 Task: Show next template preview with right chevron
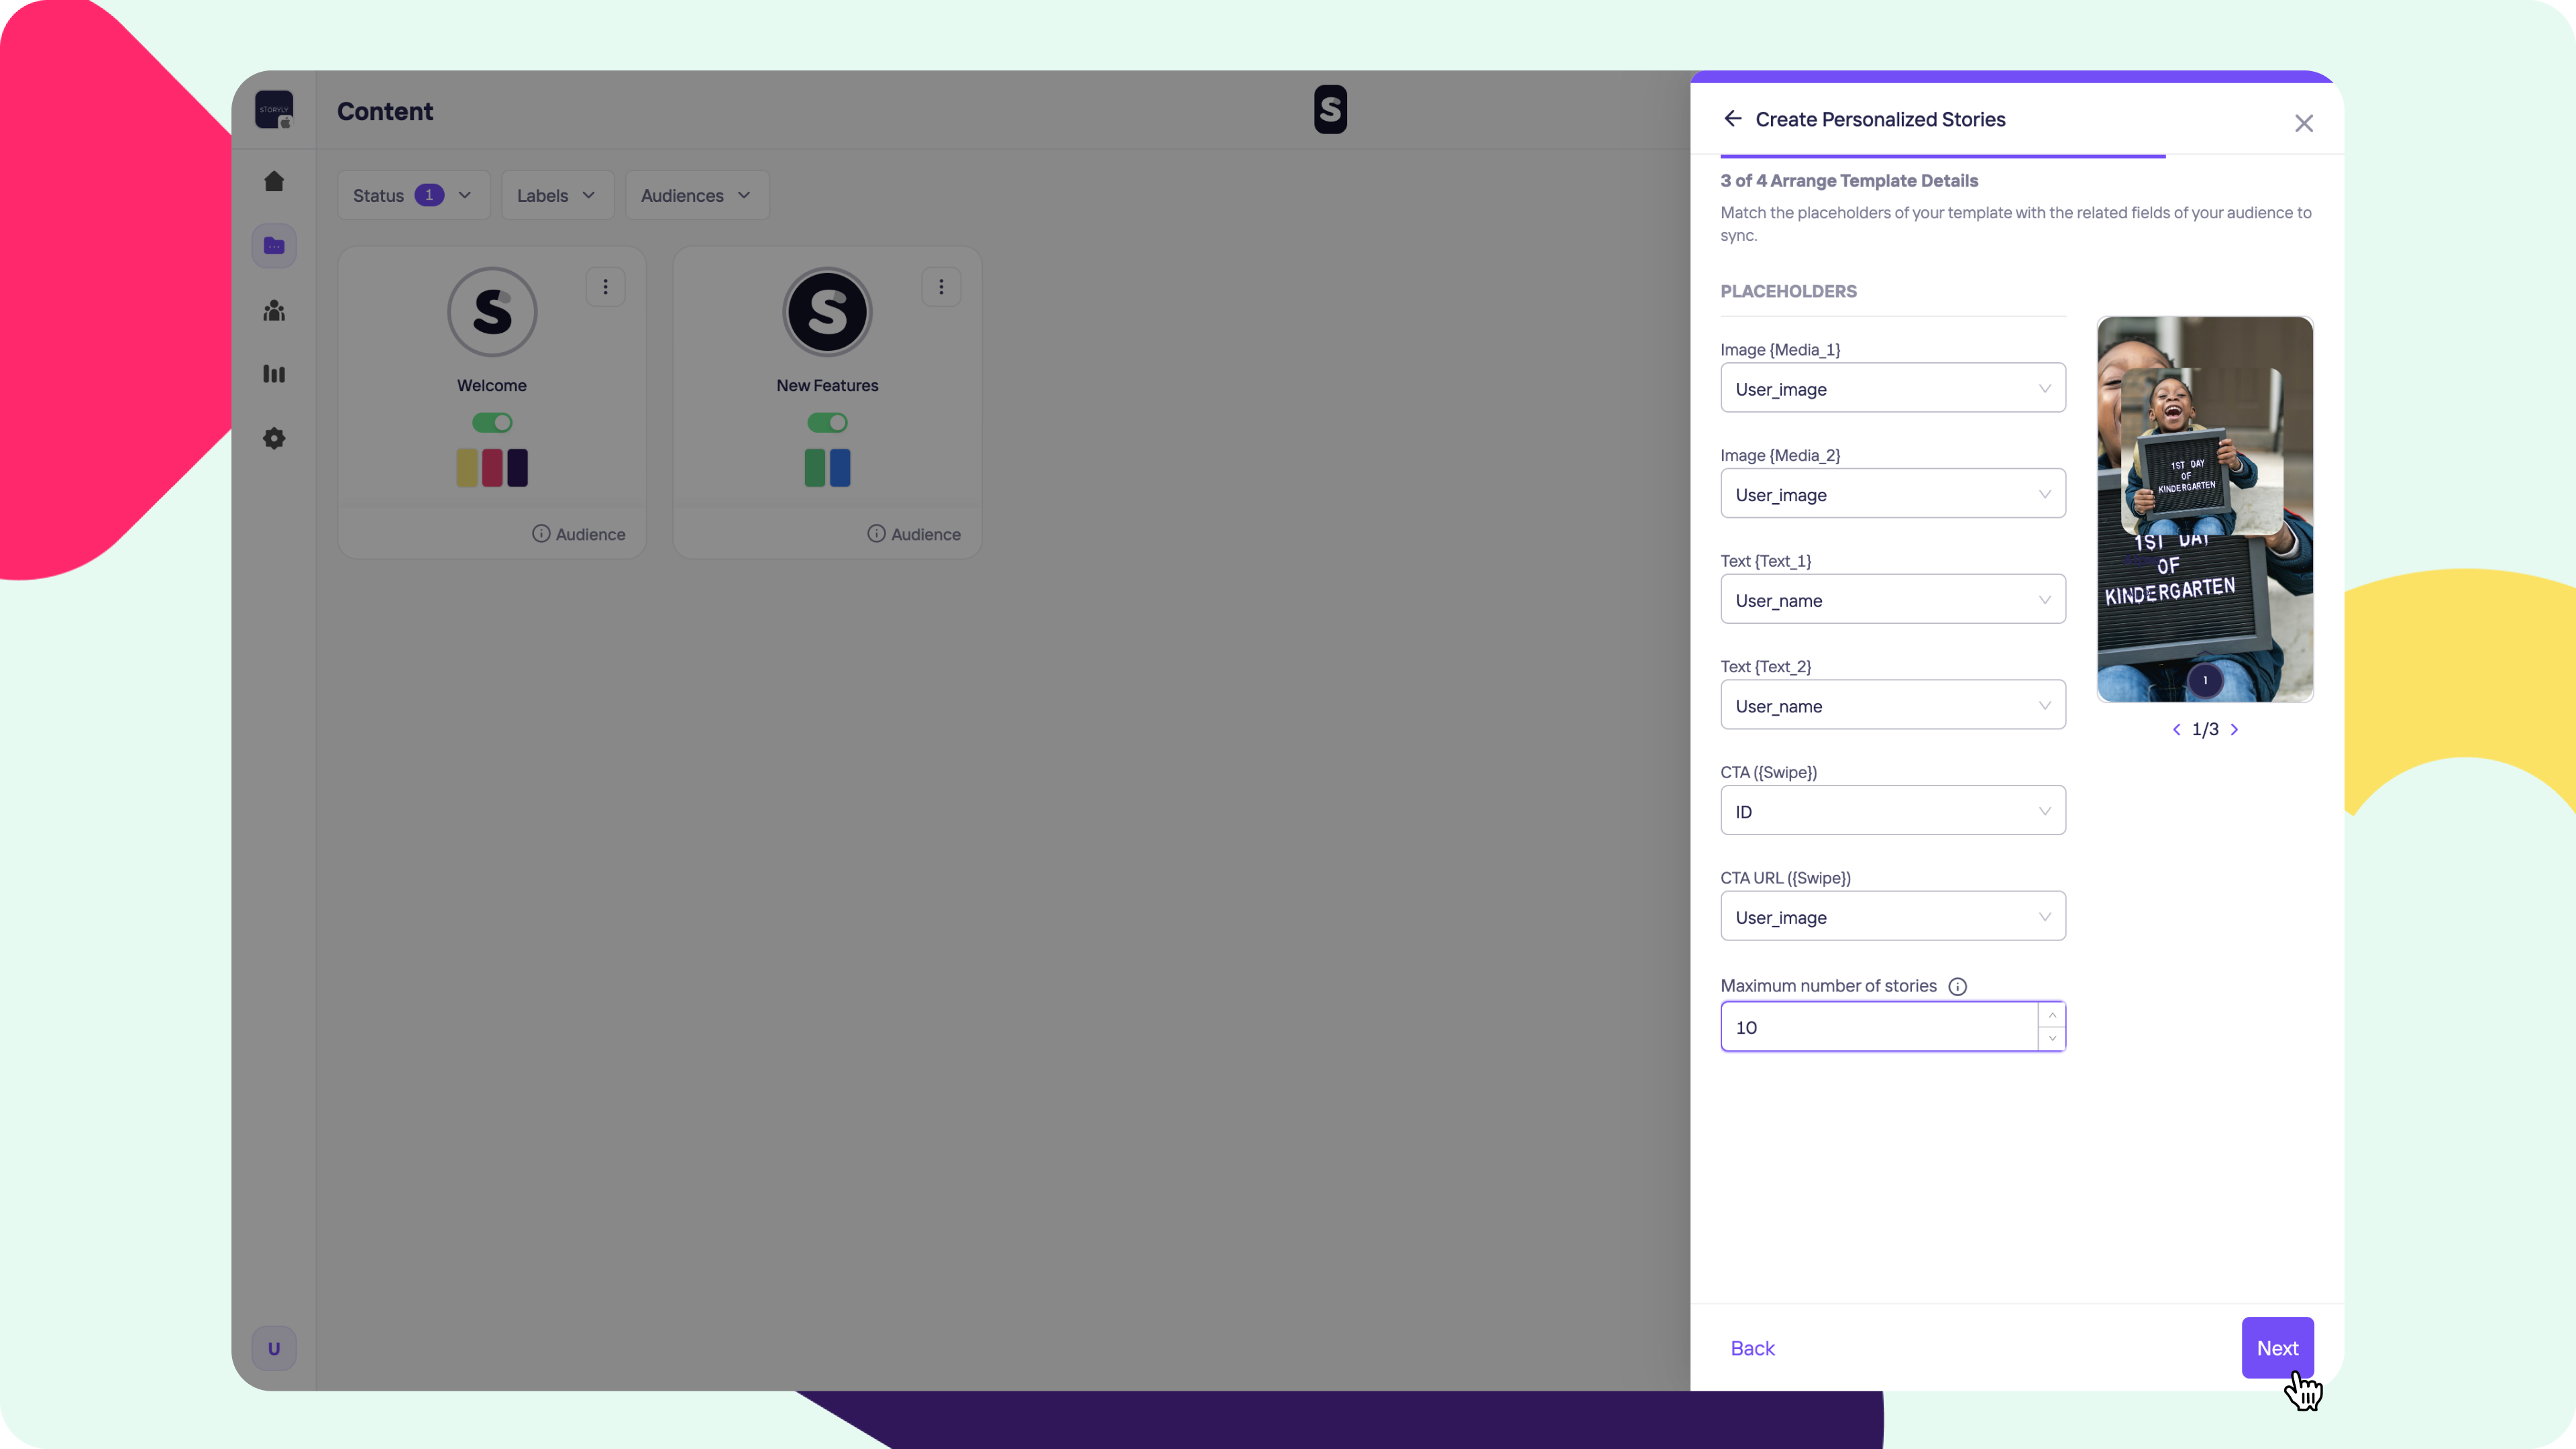(x=2234, y=730)
